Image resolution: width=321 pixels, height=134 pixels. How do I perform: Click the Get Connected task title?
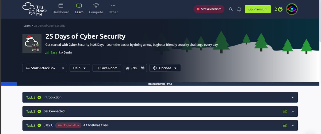[x=54, y=111]
